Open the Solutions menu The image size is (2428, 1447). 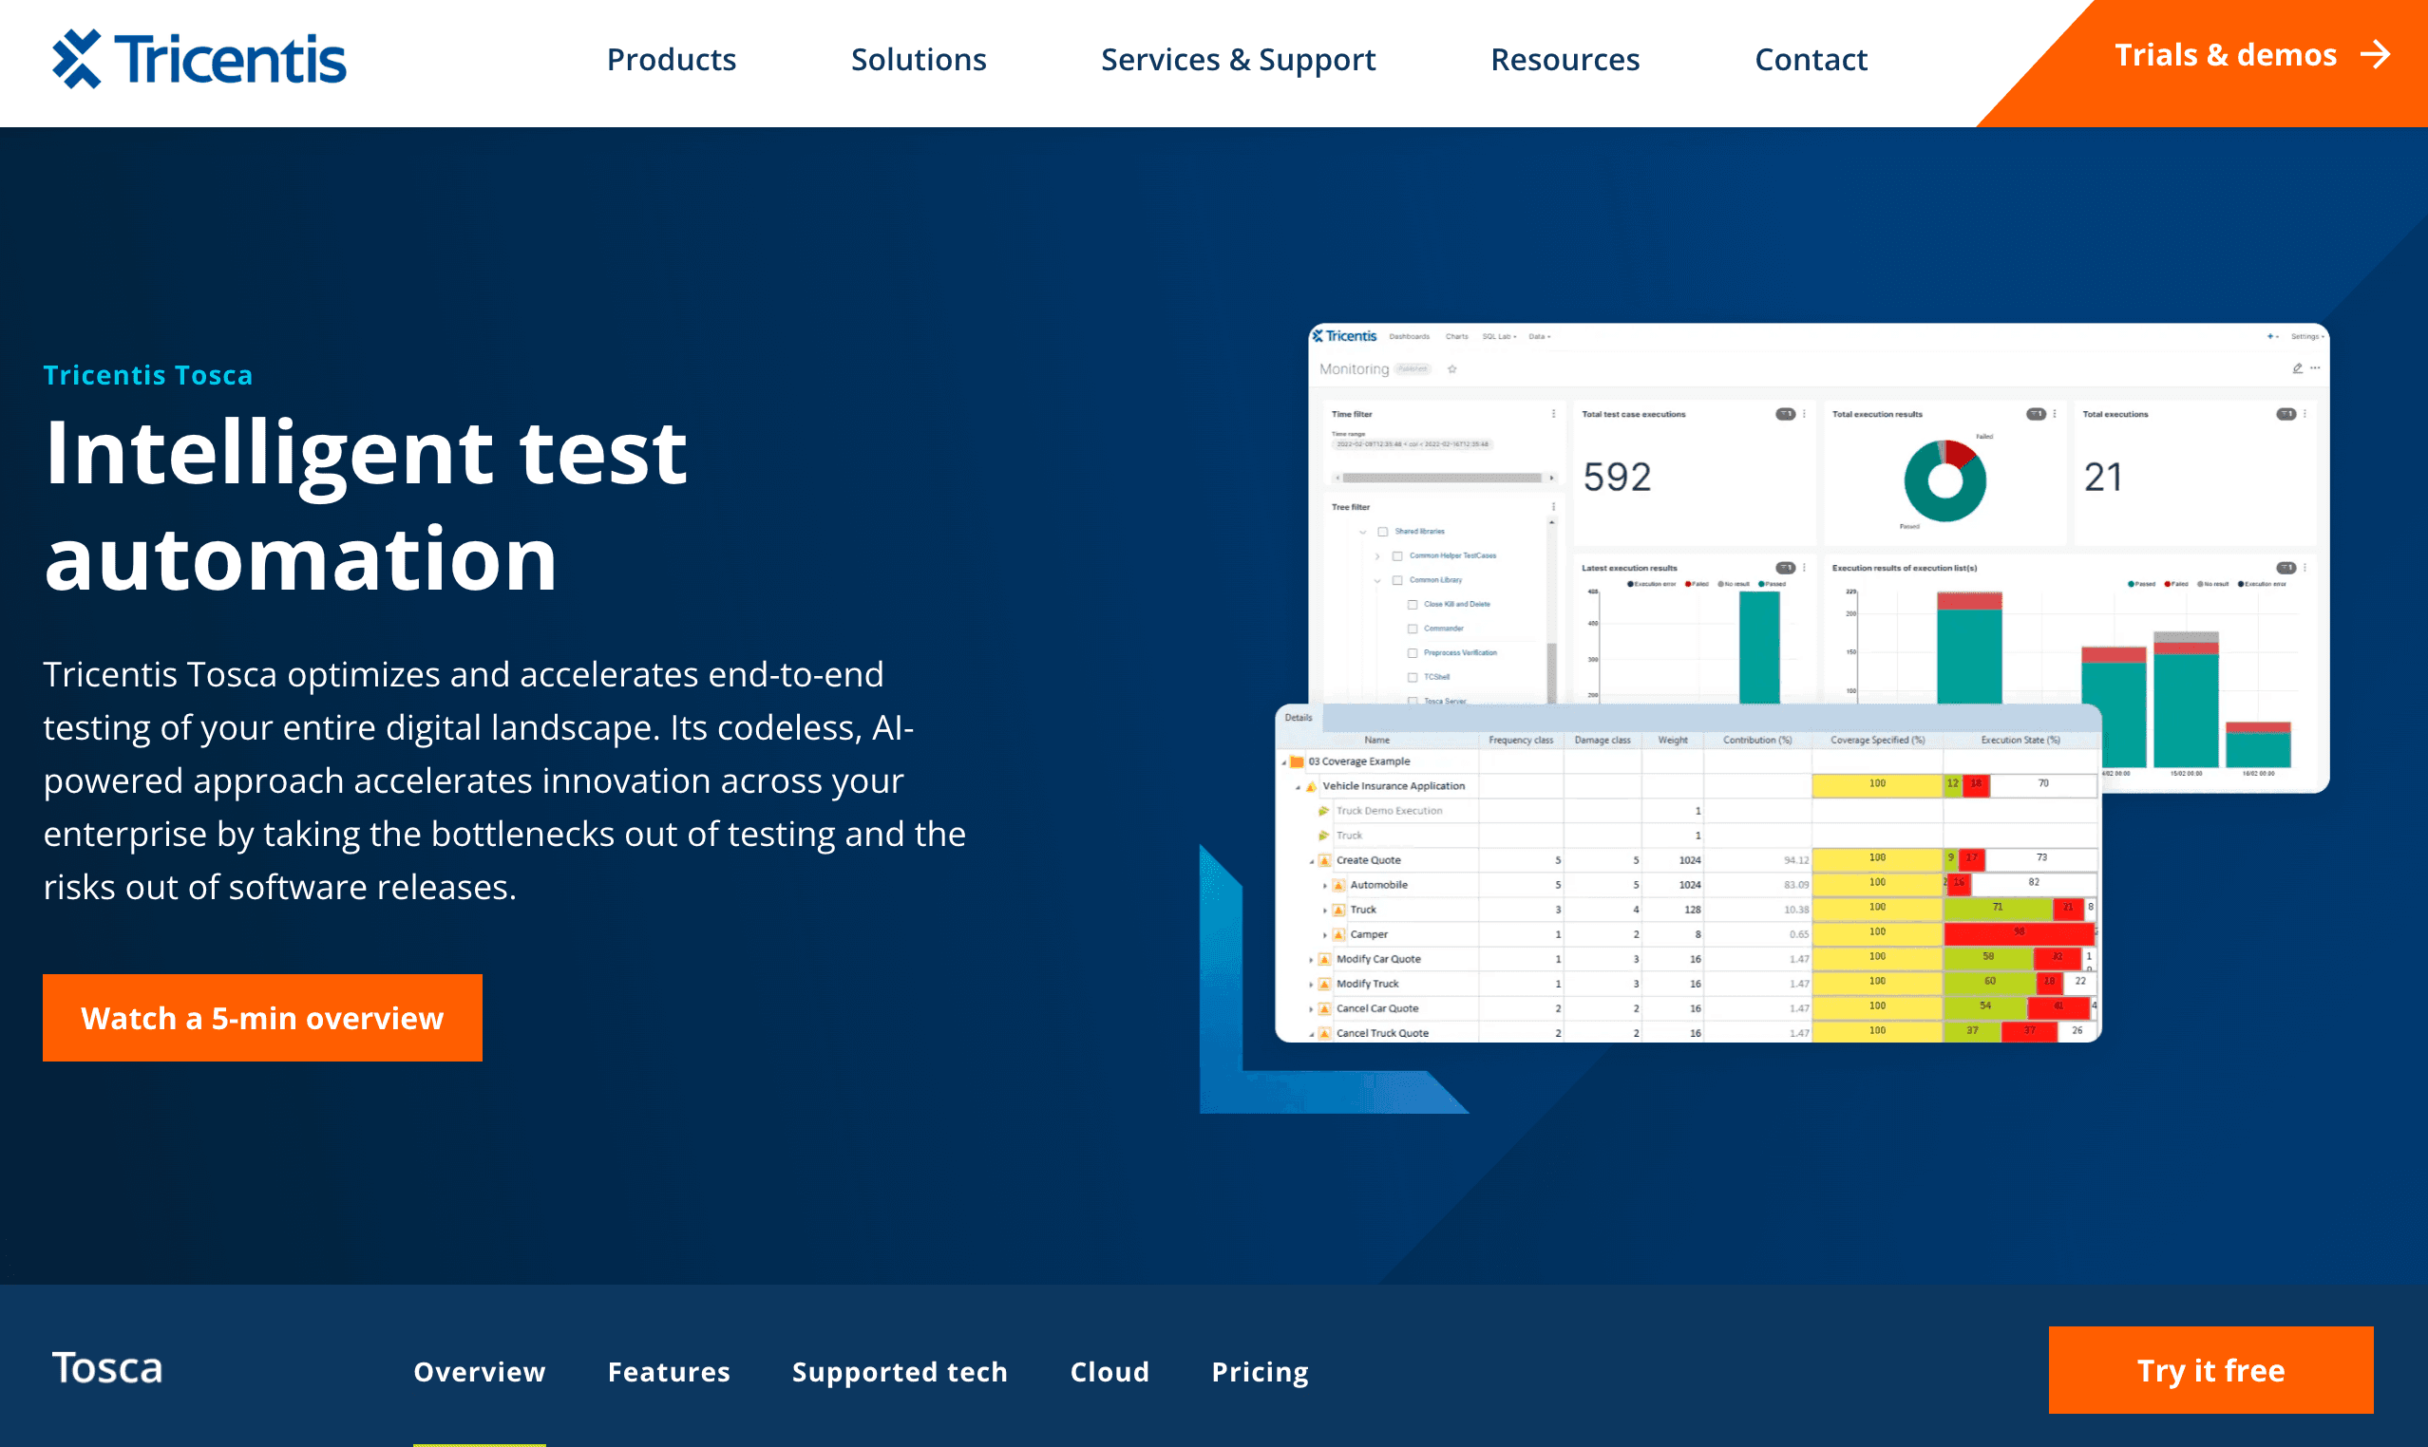(918, 60)
